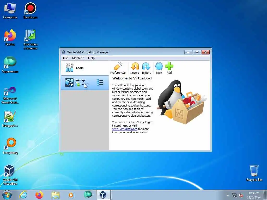Open the Preferences tool in VirtualBox

tap(118, 68)
